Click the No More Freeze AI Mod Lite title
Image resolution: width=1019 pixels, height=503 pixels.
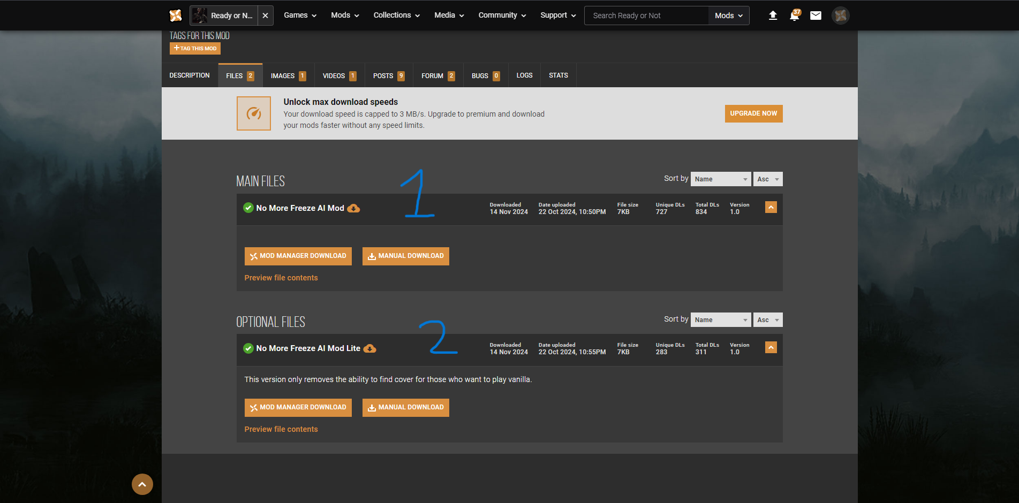(x=308, y=348)
